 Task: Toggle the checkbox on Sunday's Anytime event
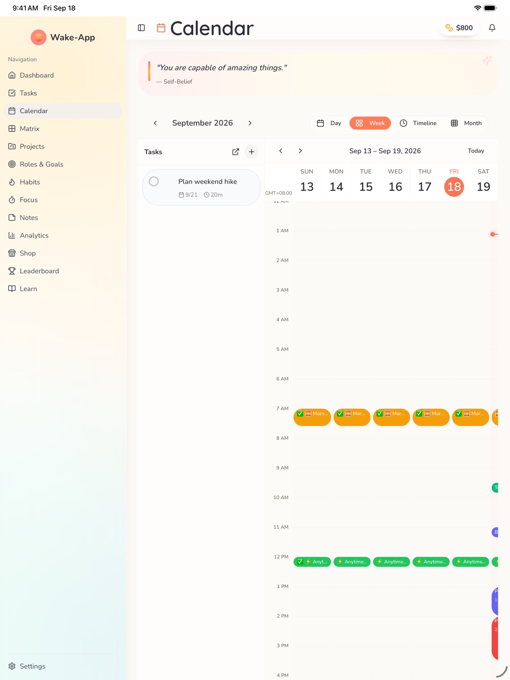pyautogui.click(x=300, y=562)
